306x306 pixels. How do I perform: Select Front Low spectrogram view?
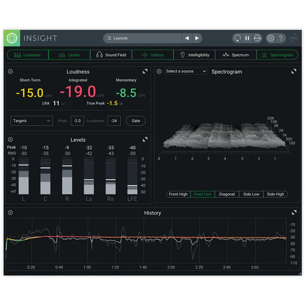click(x=203, y=194)
